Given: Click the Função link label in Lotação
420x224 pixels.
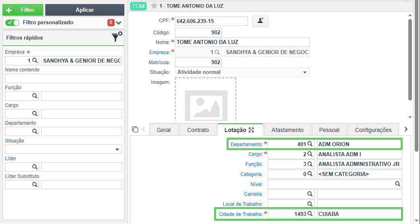Looking at the screenshot, I should click(254, 164).
